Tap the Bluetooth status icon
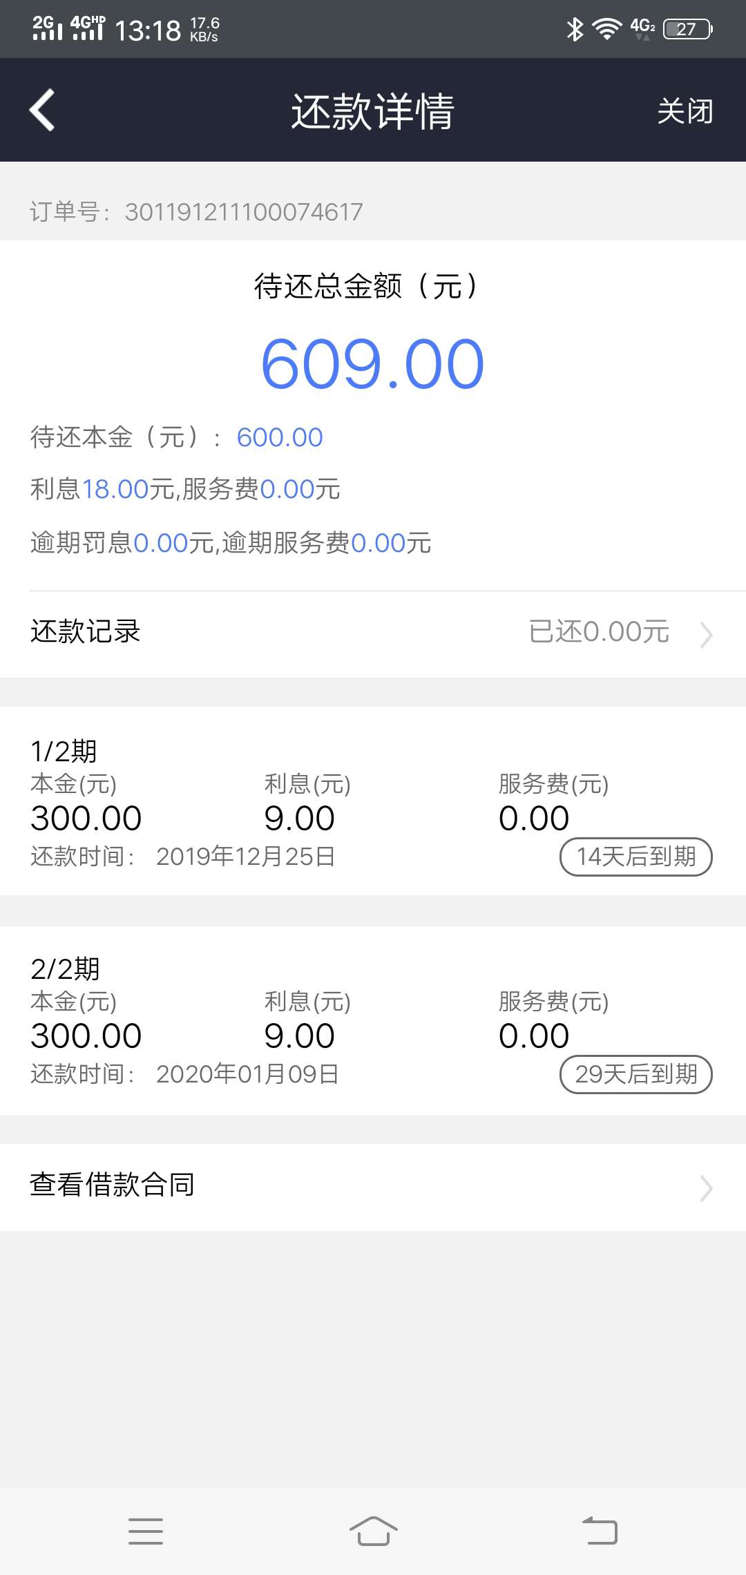746x1575 pixels. (x=575, y=29)
